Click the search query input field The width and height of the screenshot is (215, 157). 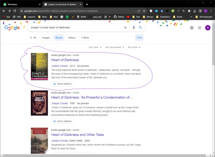point(75,28)
